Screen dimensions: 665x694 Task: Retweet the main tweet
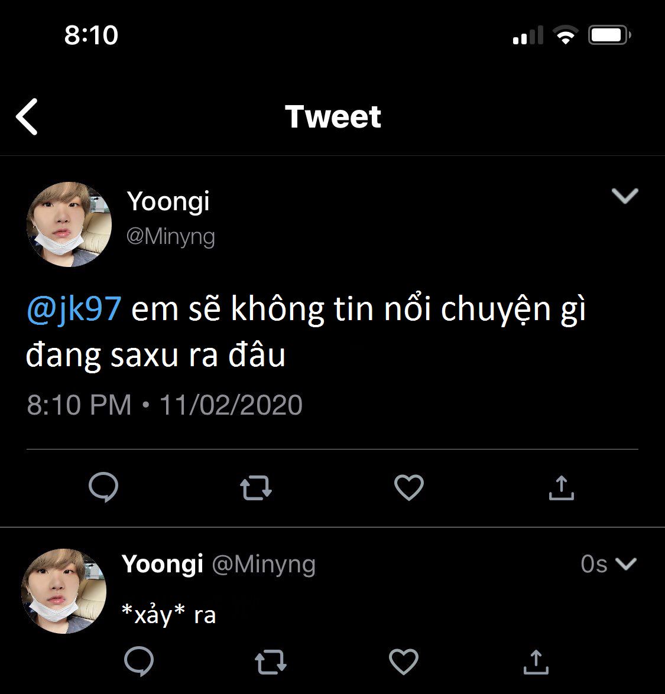point(256,488)
